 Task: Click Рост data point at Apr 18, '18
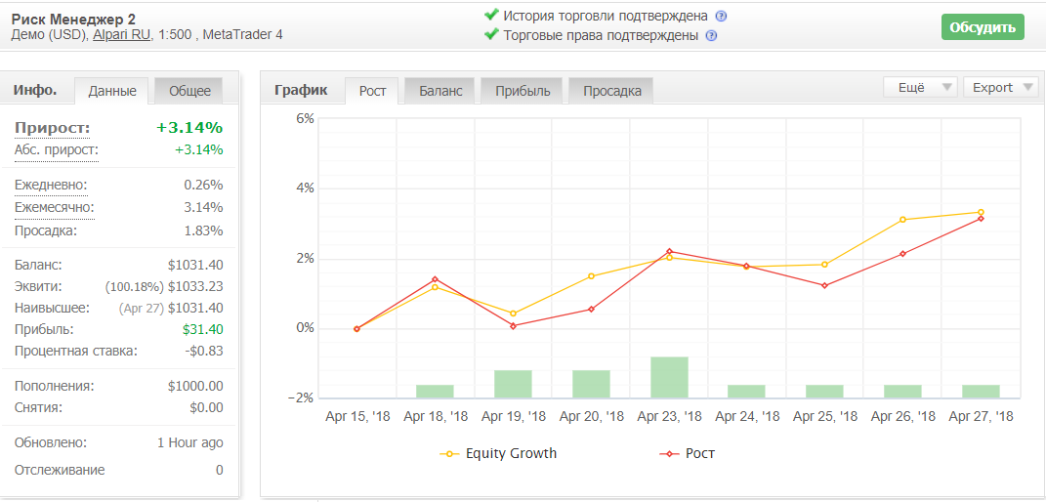coord(435,279)
